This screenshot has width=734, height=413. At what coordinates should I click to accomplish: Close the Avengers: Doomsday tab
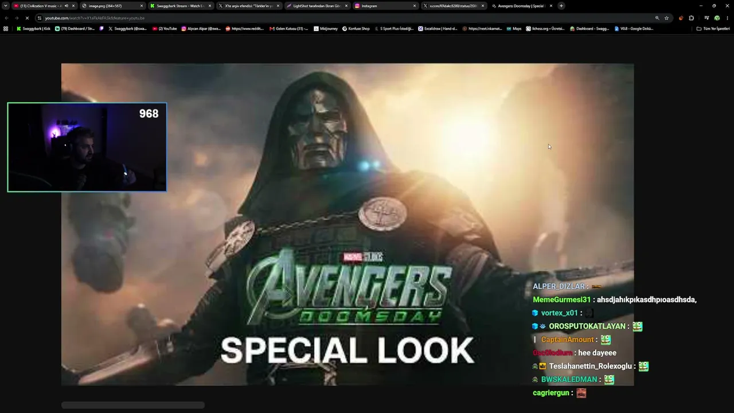coord(551,6)
